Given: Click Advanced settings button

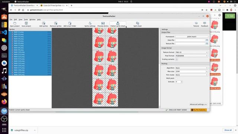Looking at the screenshot, I should pos(198,104).
